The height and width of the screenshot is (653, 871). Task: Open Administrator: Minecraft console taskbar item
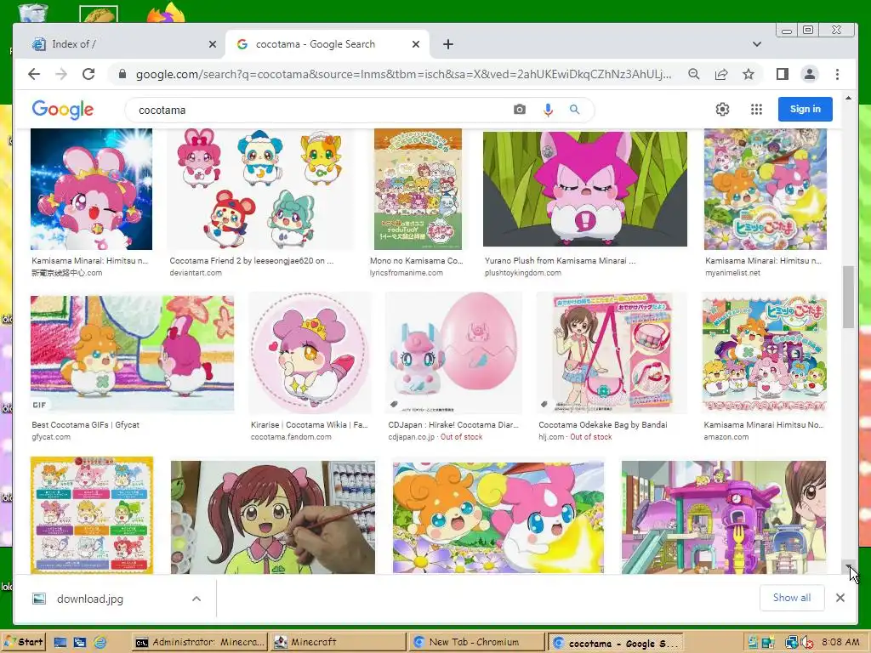(200, 643)
